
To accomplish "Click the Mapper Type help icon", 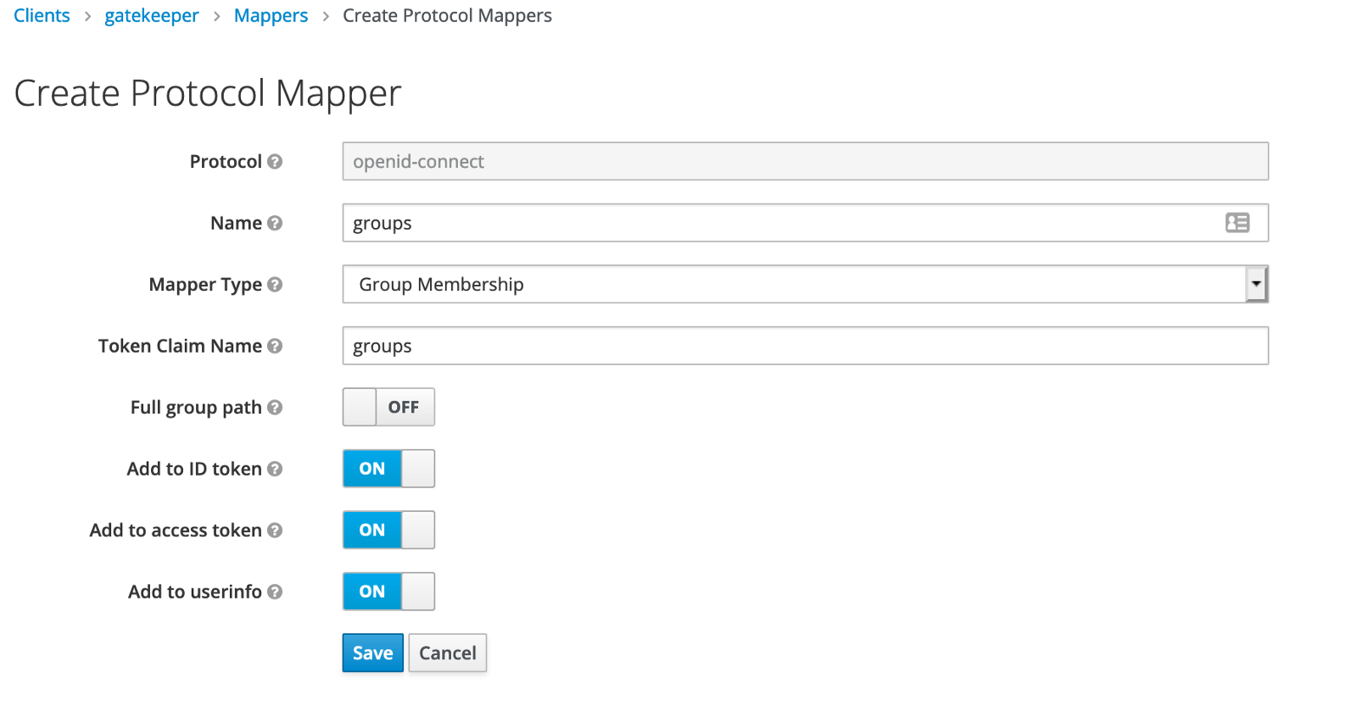I will point(275,285).
